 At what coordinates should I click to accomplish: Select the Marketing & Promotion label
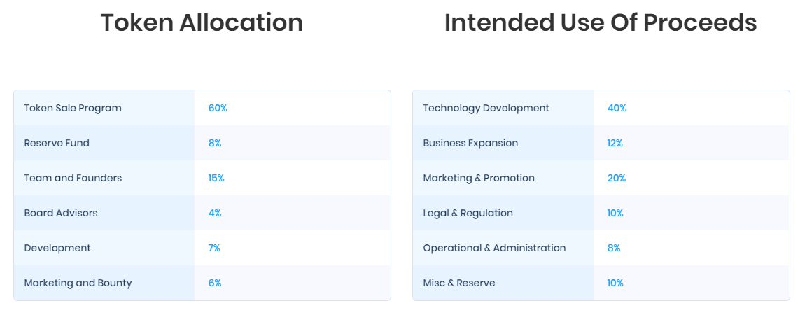[x=479, y=178]
